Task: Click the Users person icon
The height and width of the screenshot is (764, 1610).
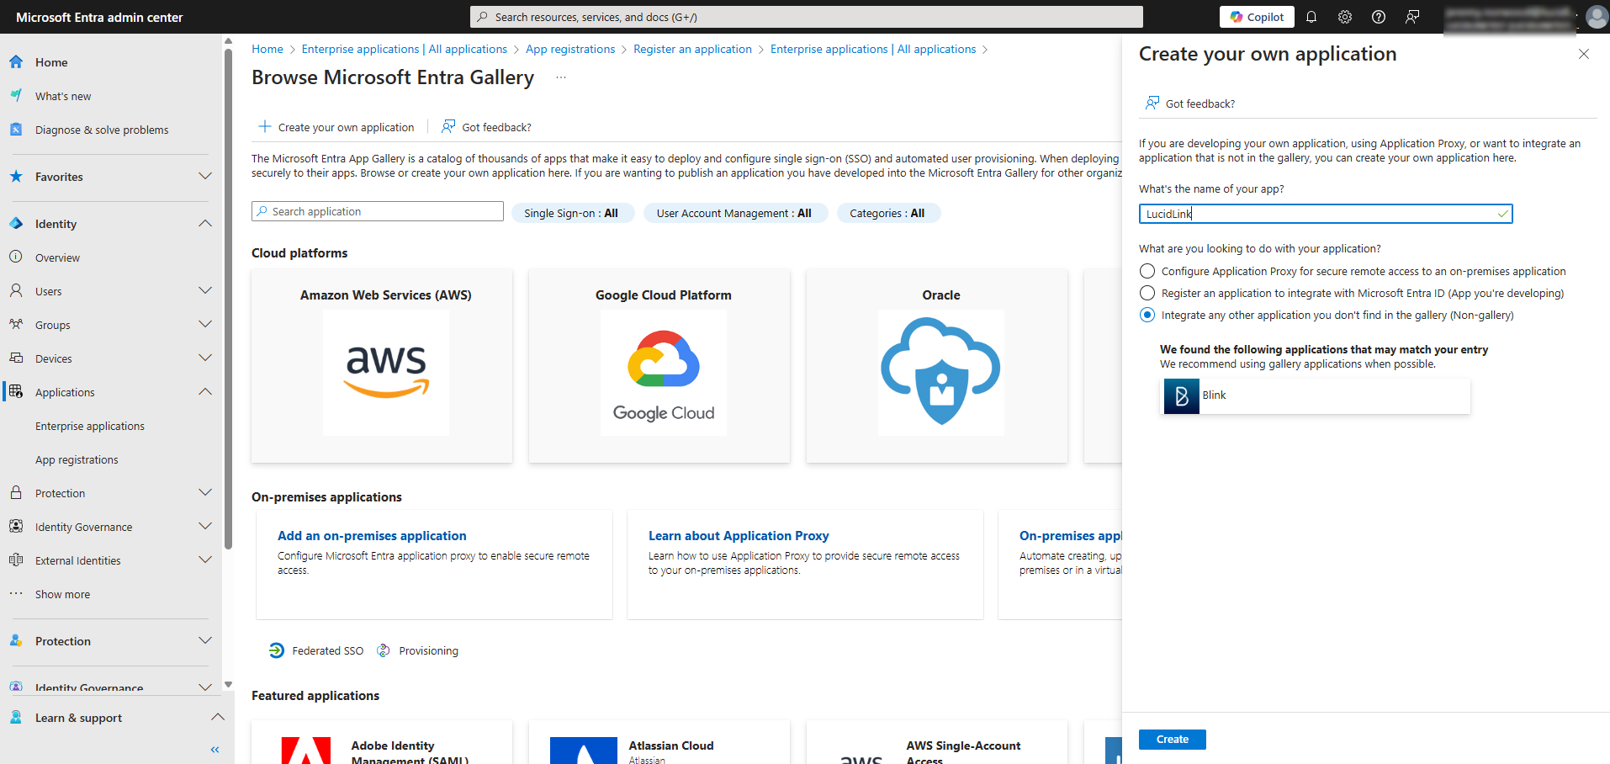Action: coord(16,291)
